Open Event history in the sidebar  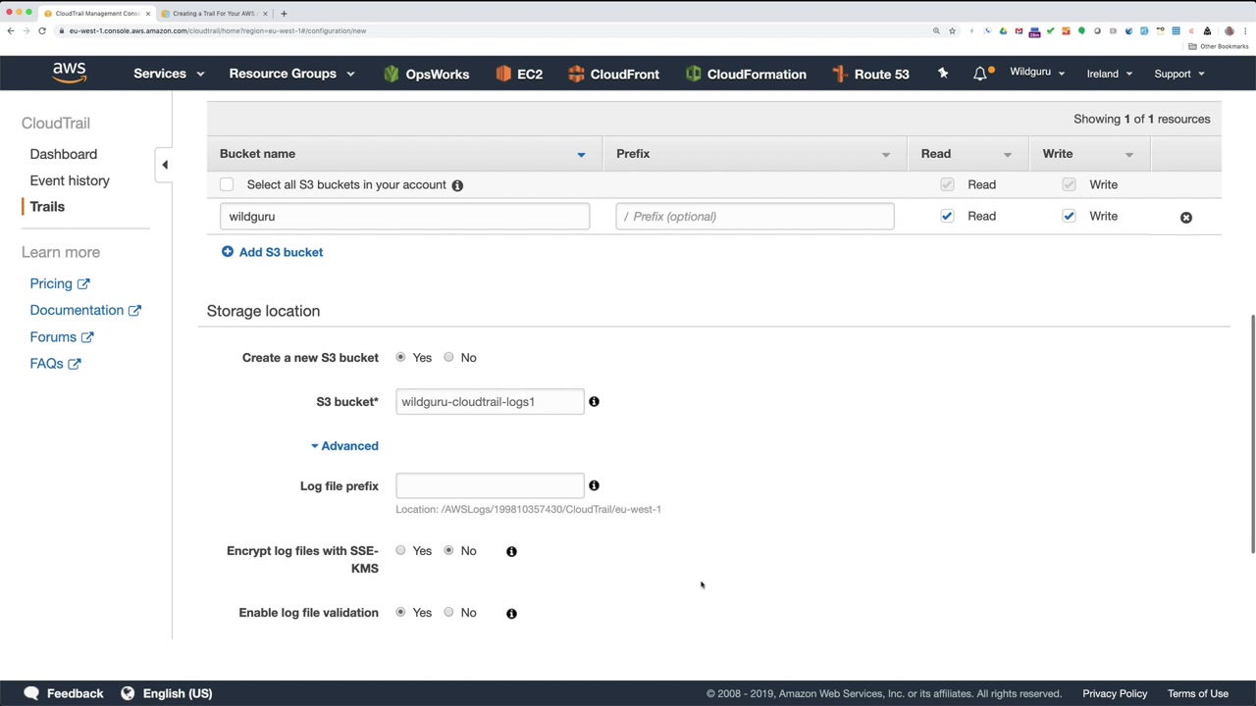click(x=70, y=180)
